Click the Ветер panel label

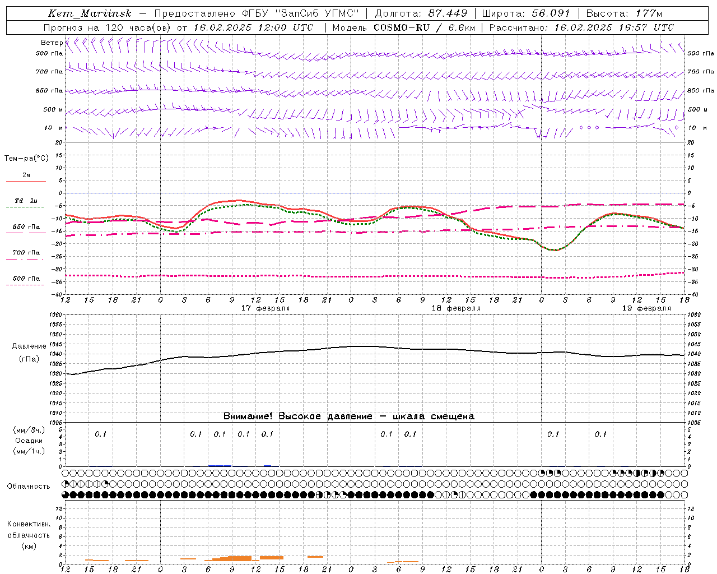coord(52,43)
